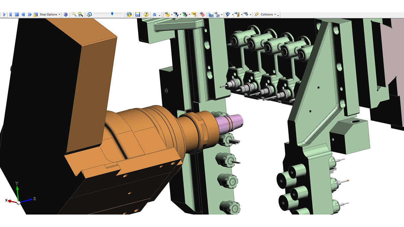The height and width of the screenshot is (227, 404).
Task: Click the clock speed icon beside slider
Action: 89,14
